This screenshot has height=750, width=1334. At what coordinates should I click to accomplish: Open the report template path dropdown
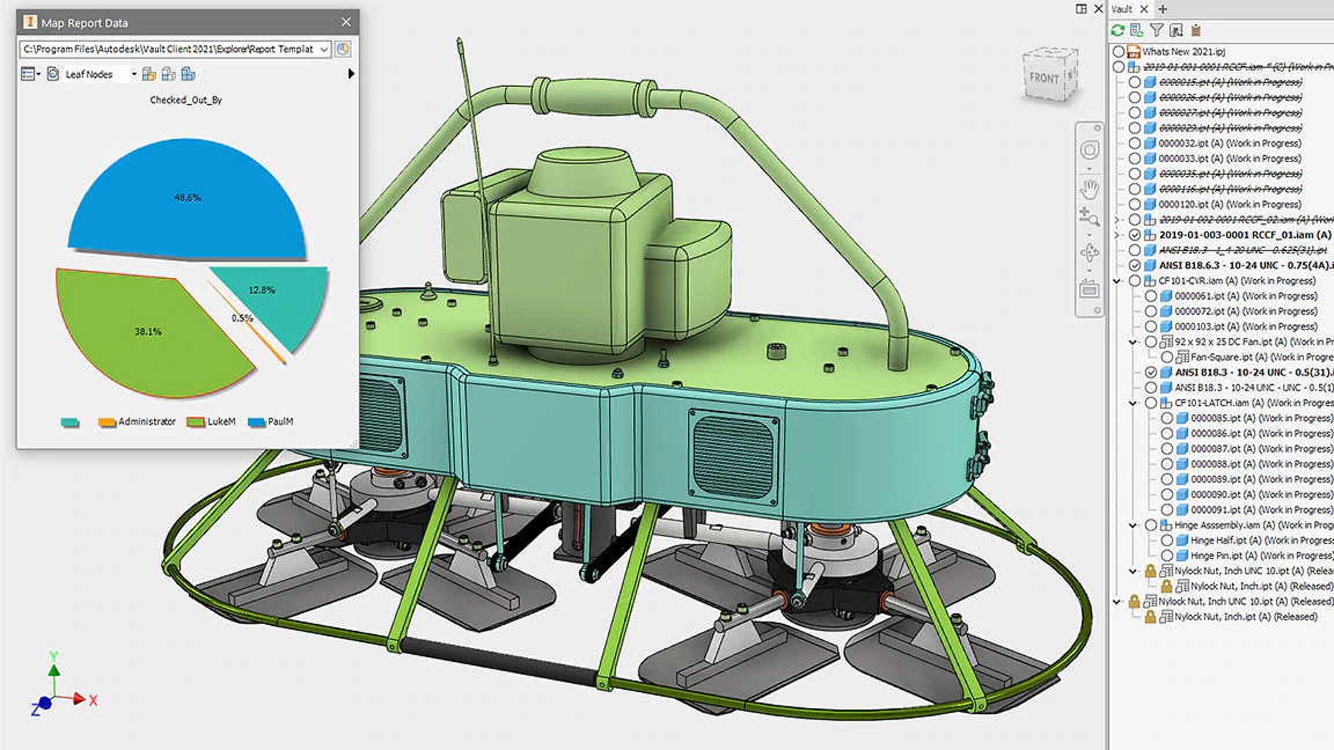pos(324,49)
